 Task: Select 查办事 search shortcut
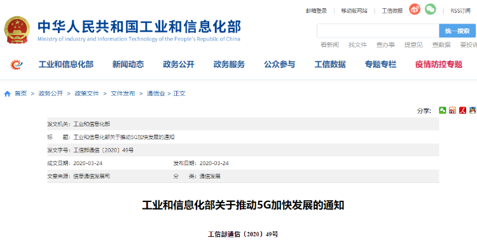pyautogui.click(x=385, y=45)
